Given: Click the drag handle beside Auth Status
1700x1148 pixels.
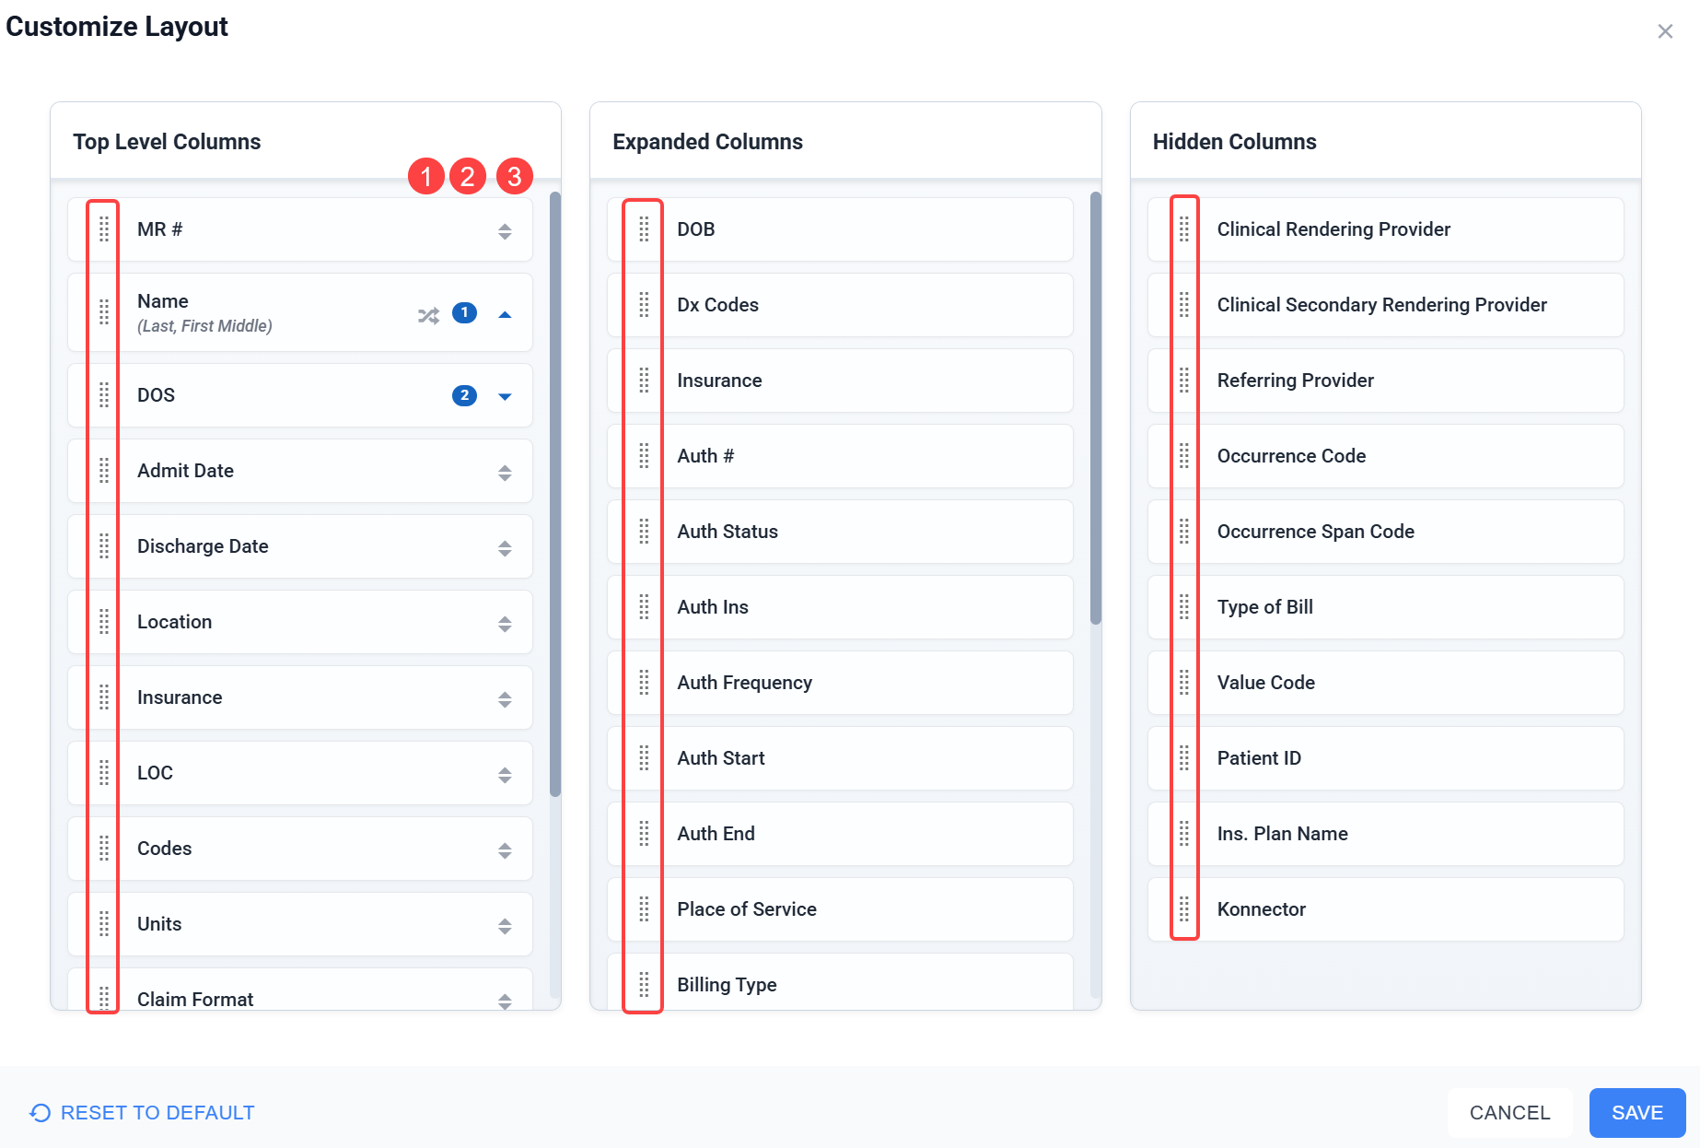Looking at the screenshot, I should [x=644, y=532].
